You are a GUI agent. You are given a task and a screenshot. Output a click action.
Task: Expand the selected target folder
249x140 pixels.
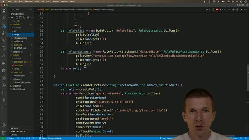21,35
